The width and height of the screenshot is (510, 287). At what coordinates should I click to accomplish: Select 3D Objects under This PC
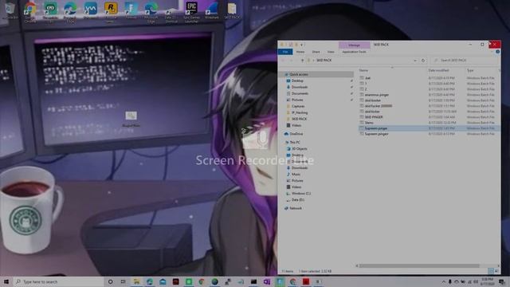click(x=300, y=149)
